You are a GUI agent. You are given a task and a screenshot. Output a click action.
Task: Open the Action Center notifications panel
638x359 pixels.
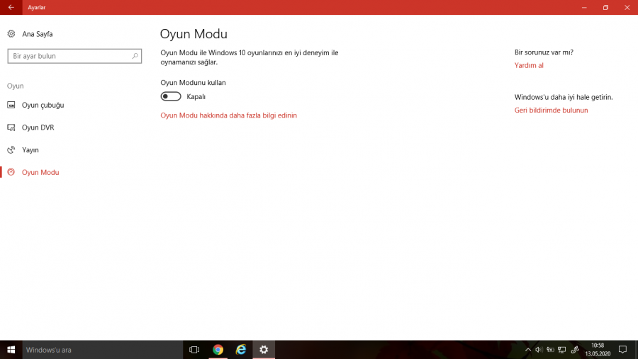(622, 350)
